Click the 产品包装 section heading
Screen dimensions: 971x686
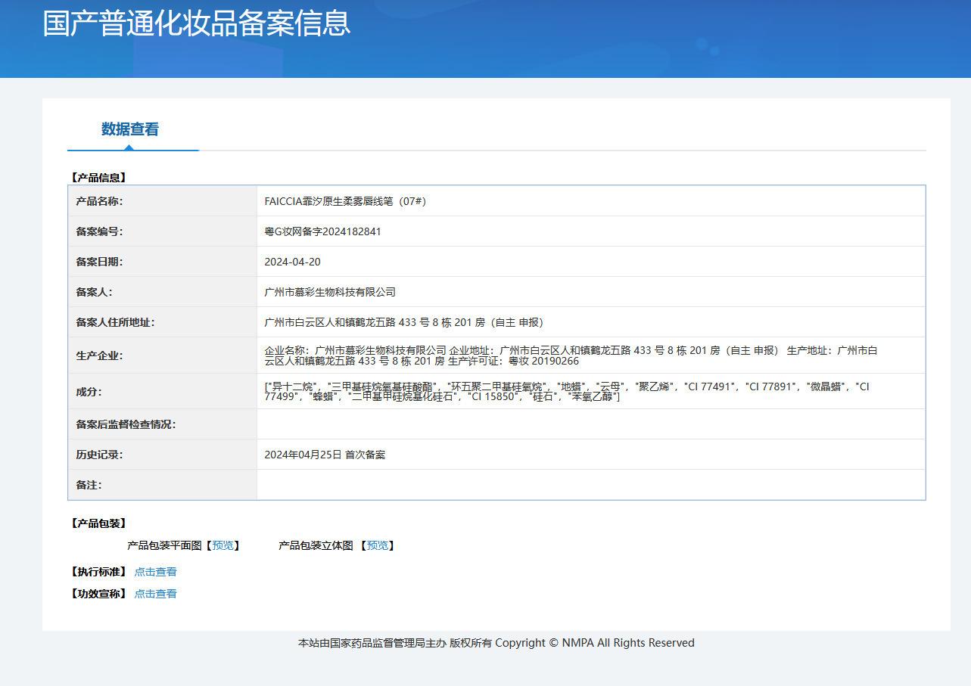[x=99, y=523]
